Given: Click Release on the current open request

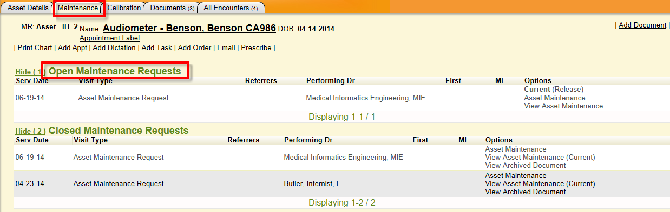Looking at the screenshot, I should click(x=568, y=89).
